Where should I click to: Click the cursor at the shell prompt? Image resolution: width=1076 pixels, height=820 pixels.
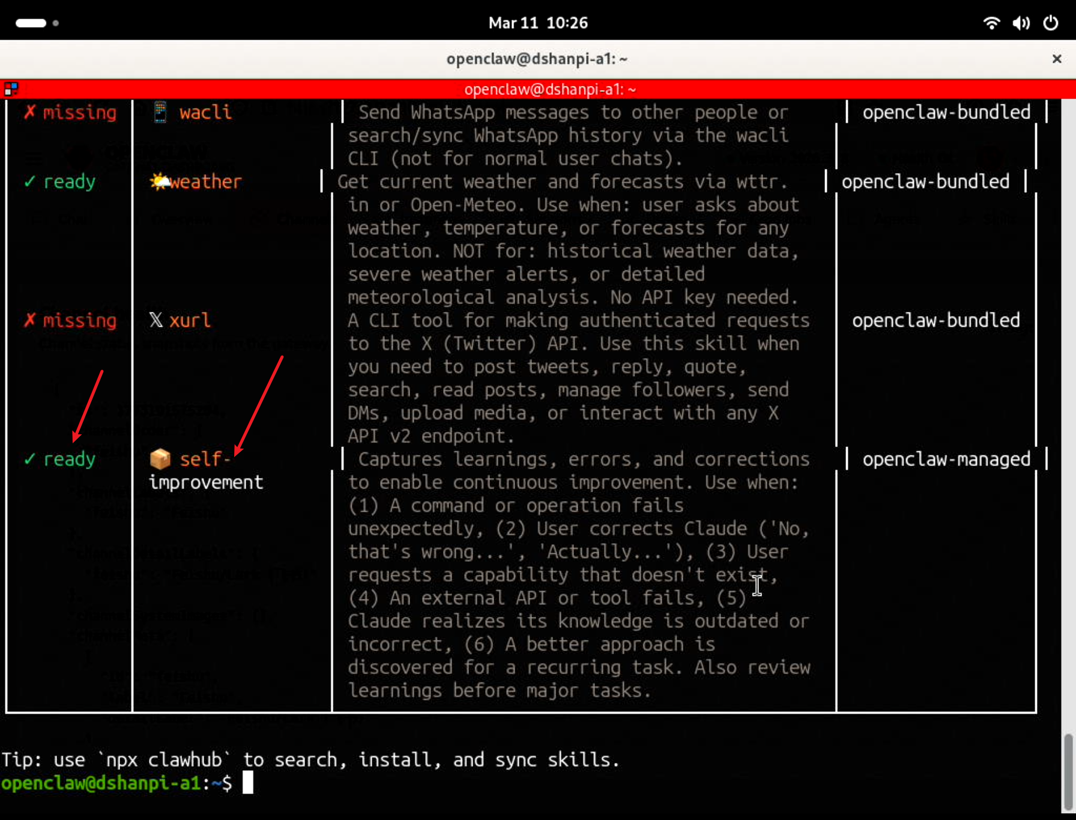click(x=247, y=783)
